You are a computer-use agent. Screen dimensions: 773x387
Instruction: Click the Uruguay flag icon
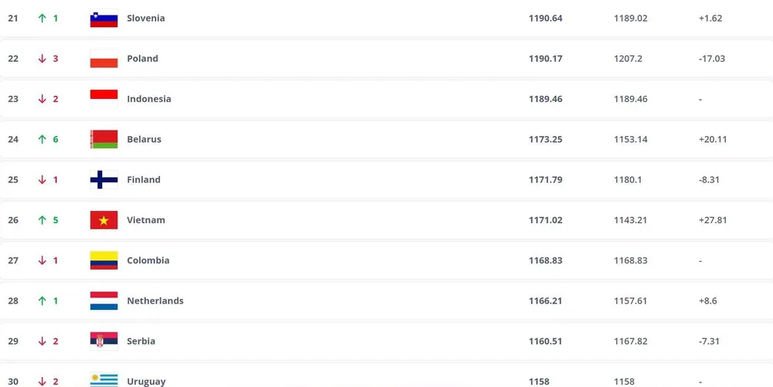coord(104,380)
